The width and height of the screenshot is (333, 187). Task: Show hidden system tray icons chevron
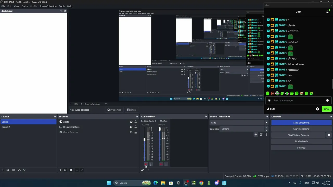(289, 183)
